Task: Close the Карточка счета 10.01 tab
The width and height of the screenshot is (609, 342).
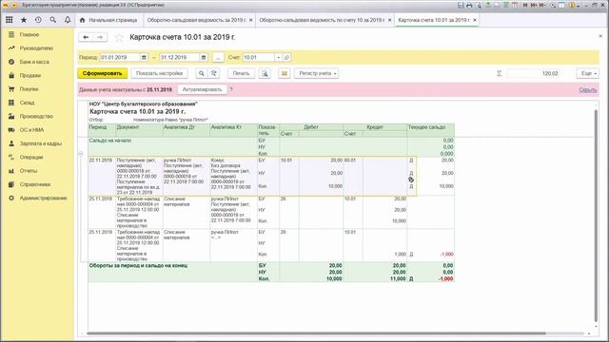Action: [x=475, y=20]
